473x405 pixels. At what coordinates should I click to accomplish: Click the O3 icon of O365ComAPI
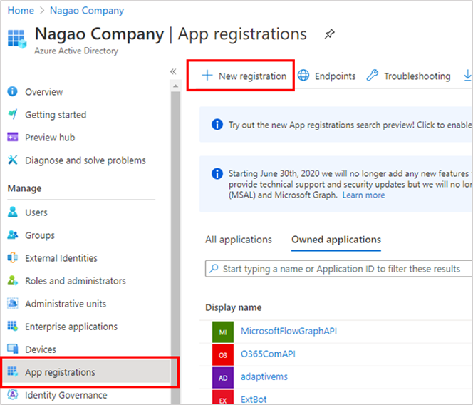pyautogui.click(x=223, y=355)
